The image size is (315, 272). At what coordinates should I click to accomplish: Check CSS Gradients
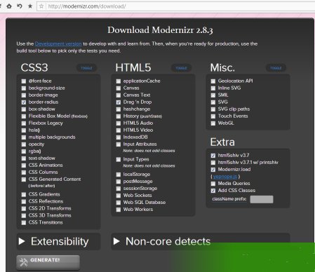pos(24,194)
